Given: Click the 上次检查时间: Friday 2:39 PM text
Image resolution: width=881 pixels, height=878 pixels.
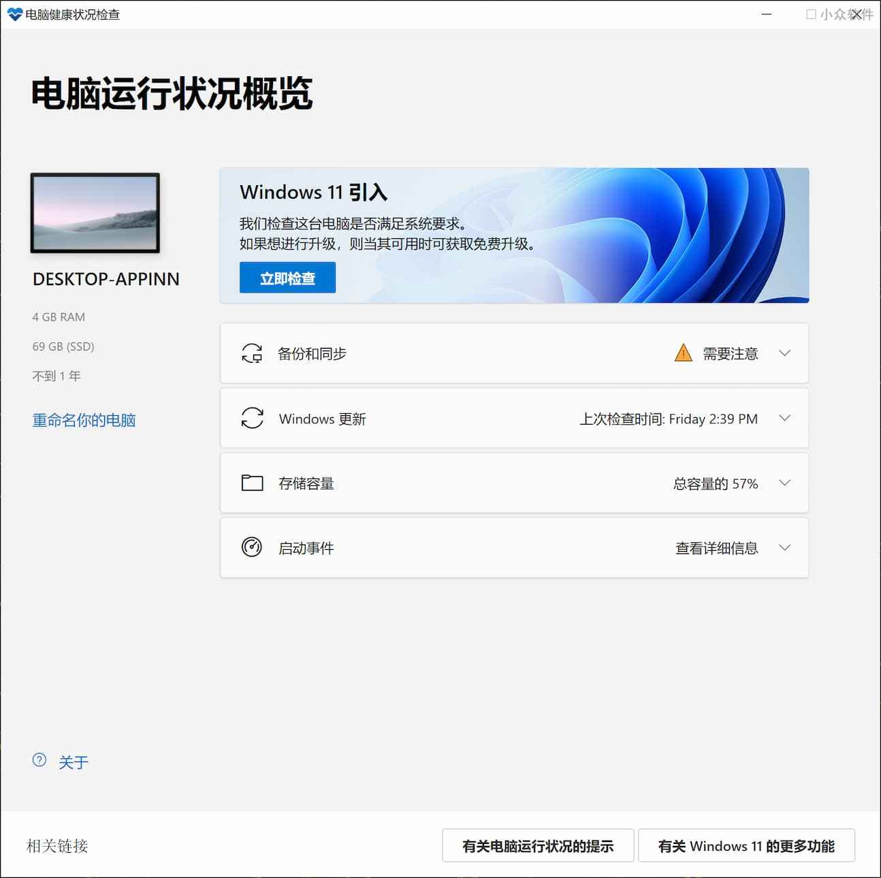Looking at the screenshot, I should pos(669,419).
